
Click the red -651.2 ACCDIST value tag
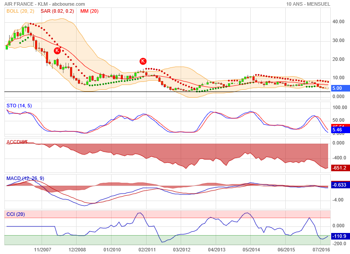[x=340, y=168]
